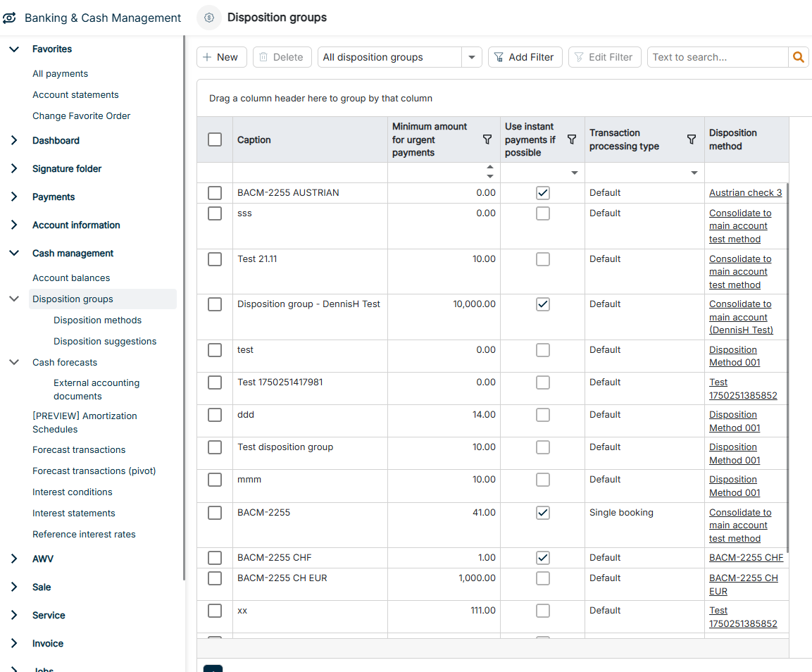Screen dimensions: 812x672
Task: Collapse the Disposition groups subtree chevron
Action: pyautogui.click(x=14, y=299)
